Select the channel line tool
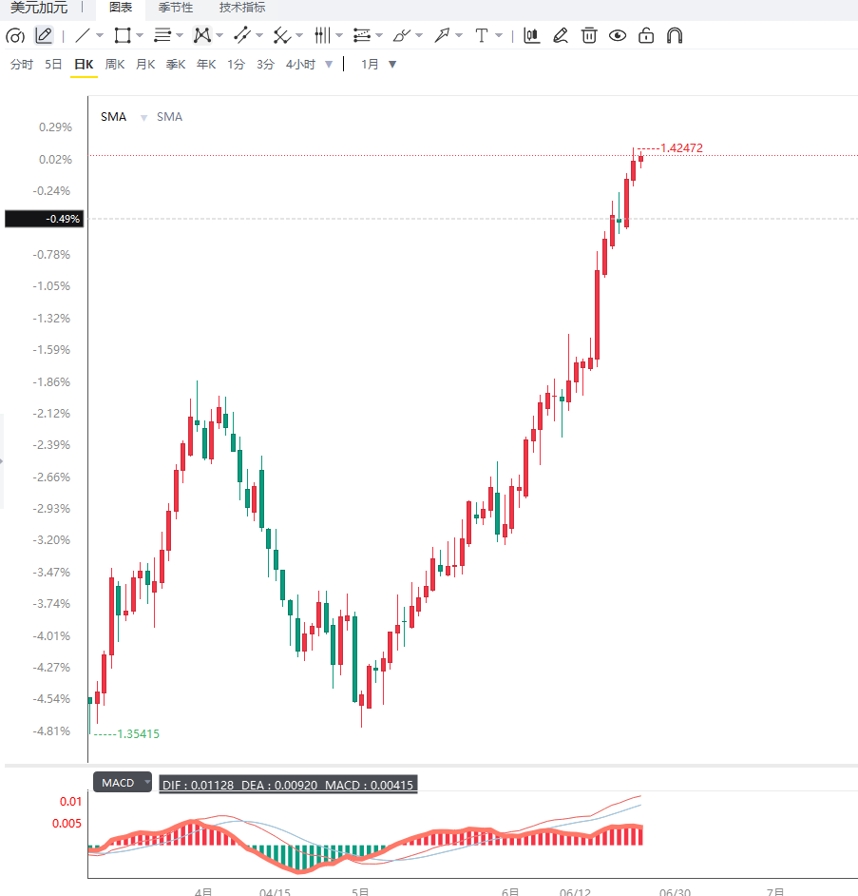 [x=242, y=35]
